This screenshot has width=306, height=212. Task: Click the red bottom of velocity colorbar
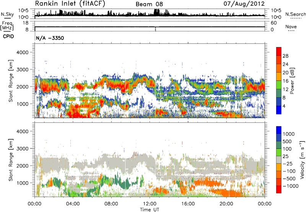(279, 189)
